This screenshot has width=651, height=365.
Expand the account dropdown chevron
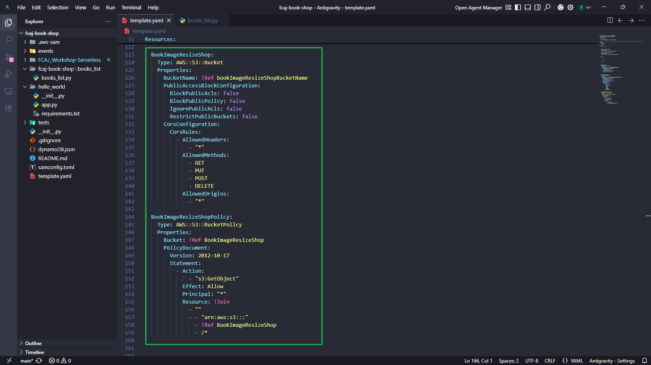pyautogui.click(x=588, y=7)
